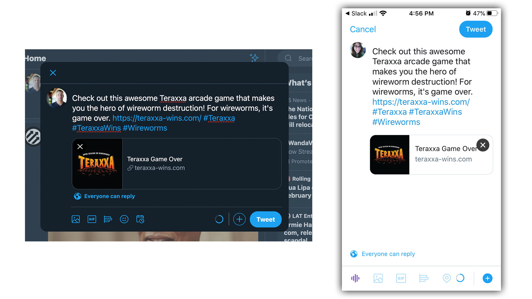The width and height of the screenshot is (532, 299).
Task: Tap the mobile composer profile photo
Action: 358,50
